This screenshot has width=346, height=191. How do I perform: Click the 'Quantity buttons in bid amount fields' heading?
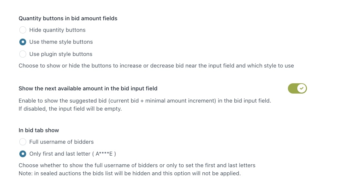(x=68, y=18)
